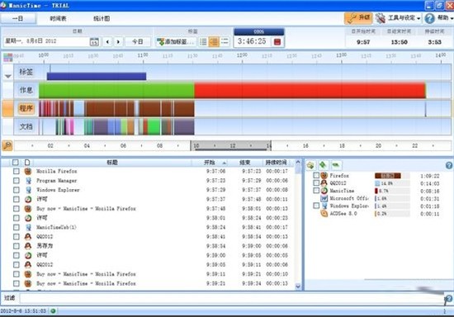454x317 pixels.
Task: Click list scrollbar down arrow
Action: (x=298, y=286)
